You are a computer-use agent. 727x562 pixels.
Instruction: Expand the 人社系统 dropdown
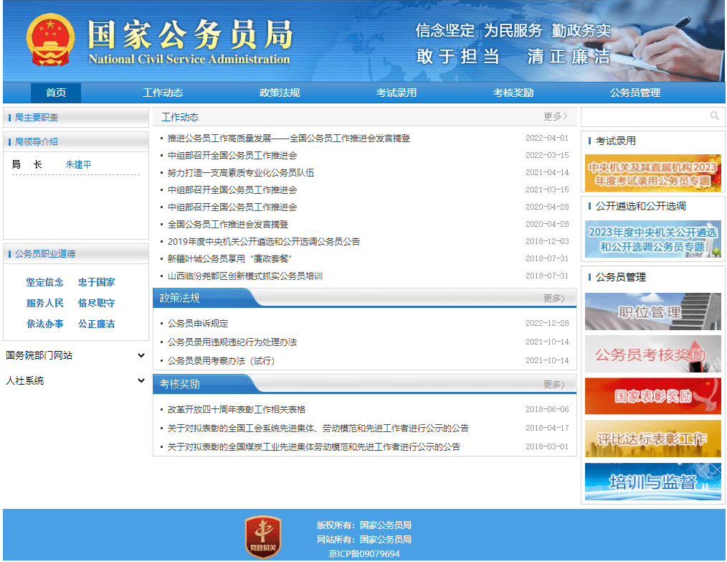point(75,380)
